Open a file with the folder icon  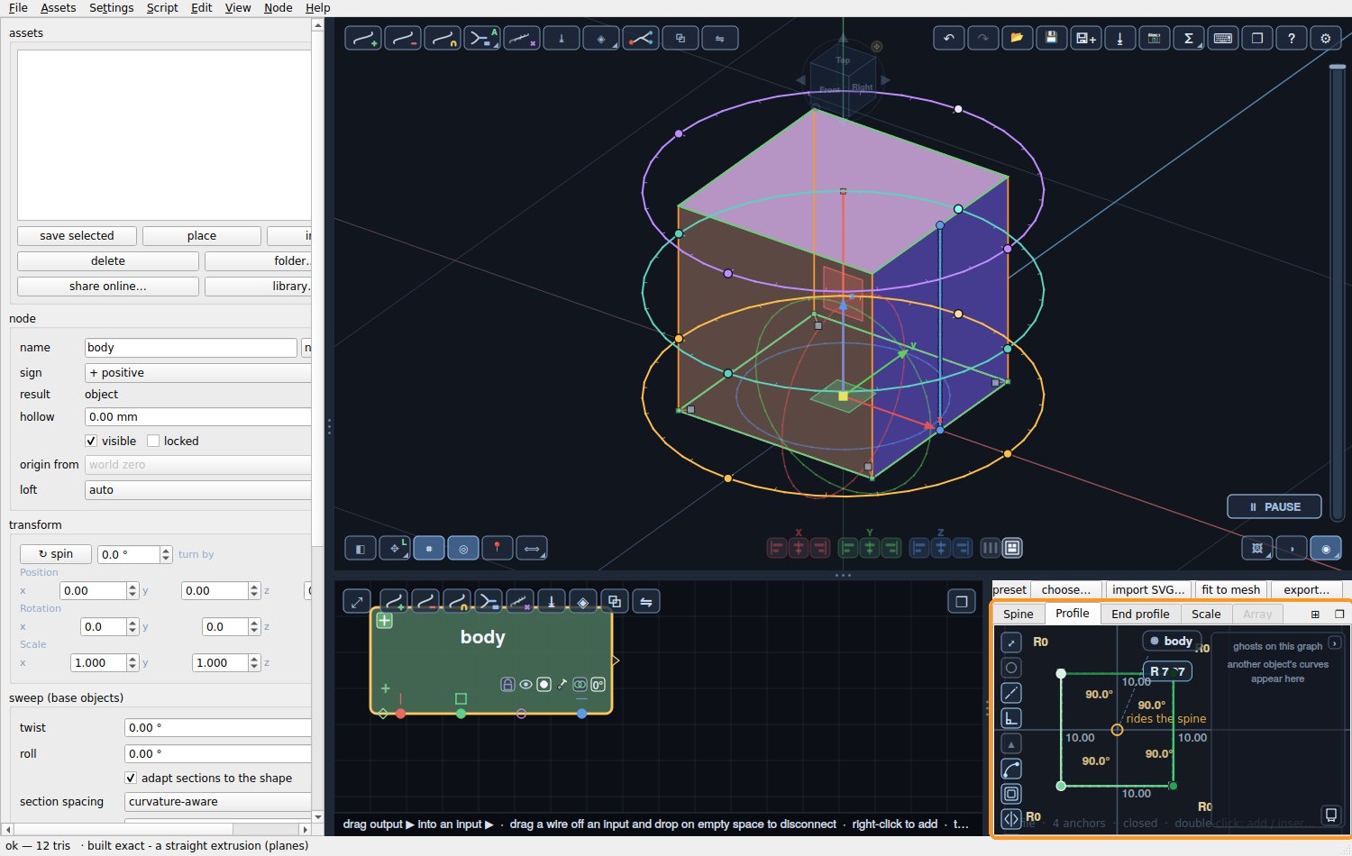(x=1017, y=39)
